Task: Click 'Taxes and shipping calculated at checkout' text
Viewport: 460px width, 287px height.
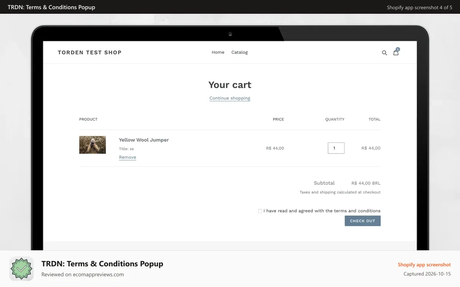Action: pos(340,192)
